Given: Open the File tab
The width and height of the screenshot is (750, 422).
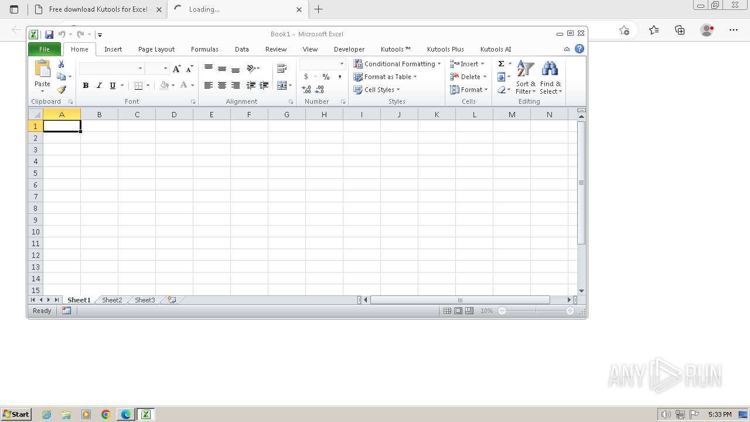Looking at the screenshot, I should (x=45, y=49).
